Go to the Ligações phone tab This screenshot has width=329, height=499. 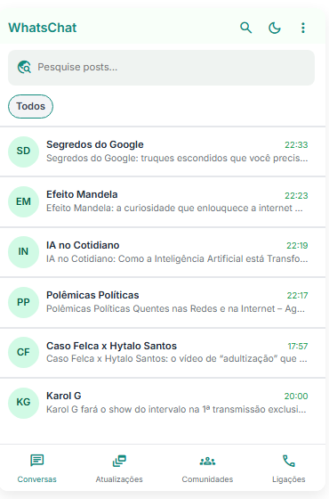coord(289,469)
